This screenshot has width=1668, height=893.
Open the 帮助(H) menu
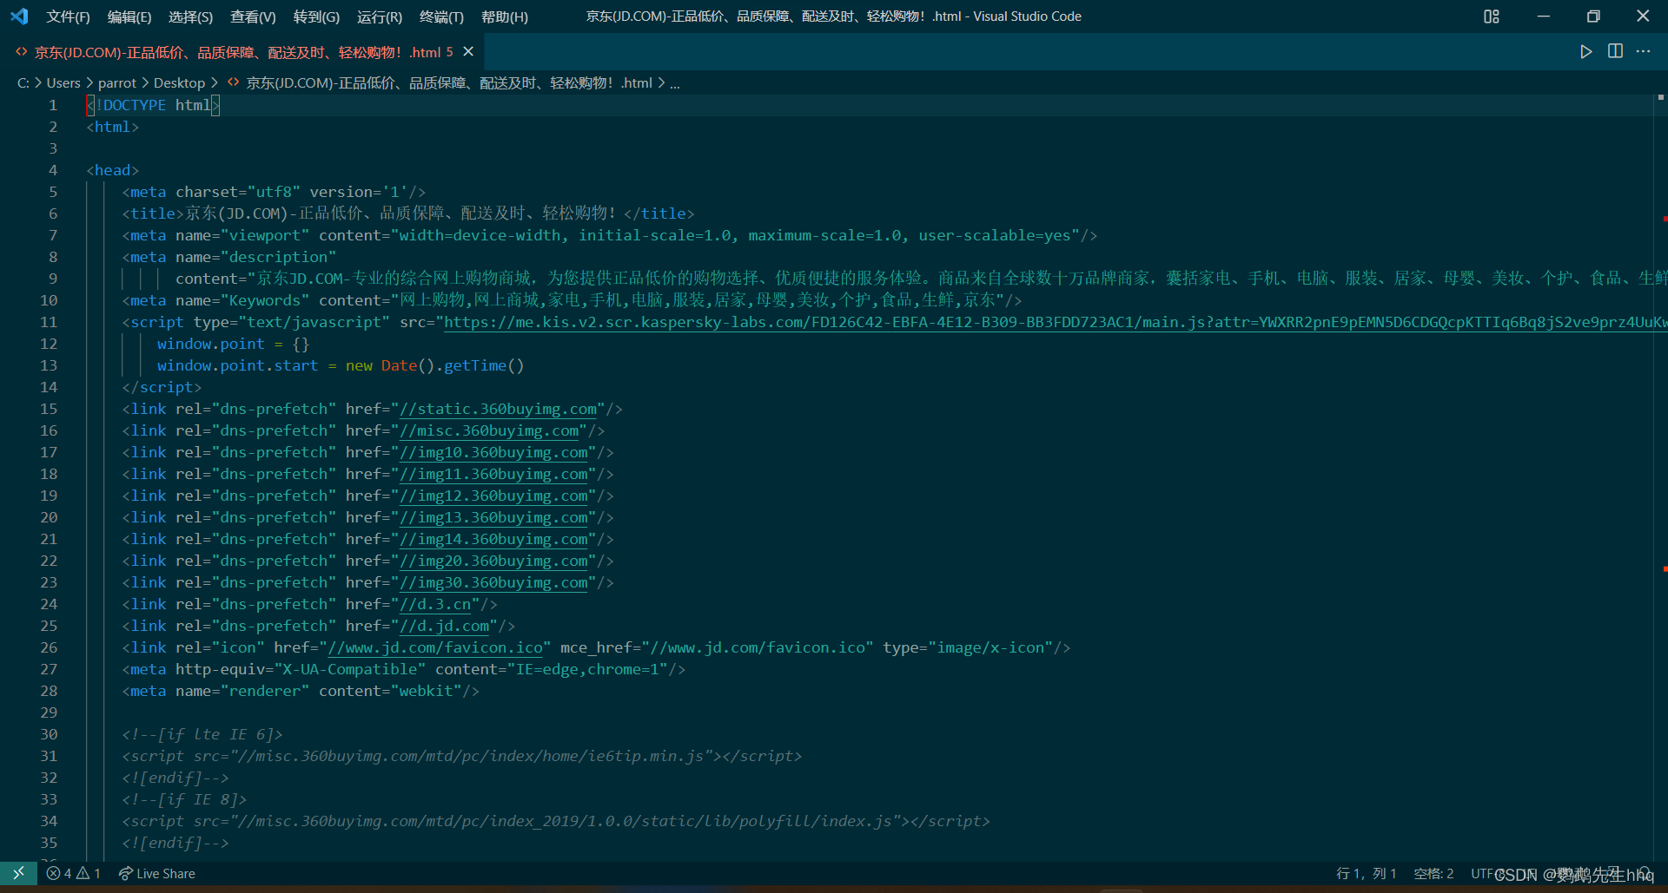point(504,16)
